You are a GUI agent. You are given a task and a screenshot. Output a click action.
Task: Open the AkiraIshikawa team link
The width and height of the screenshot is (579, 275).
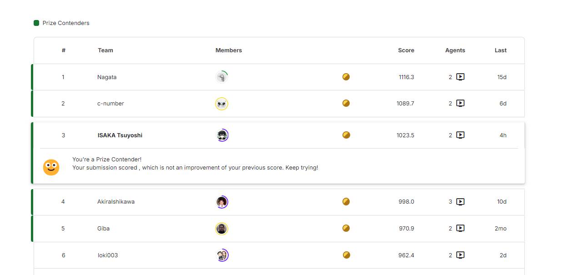116,202
